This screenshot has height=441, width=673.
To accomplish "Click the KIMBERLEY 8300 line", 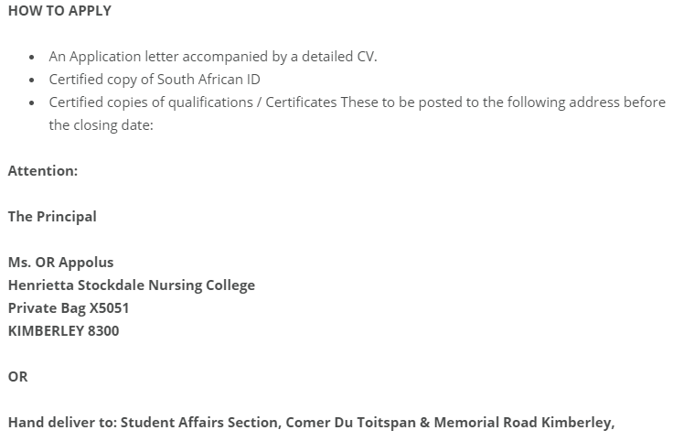I will click(x=63, y=331).
